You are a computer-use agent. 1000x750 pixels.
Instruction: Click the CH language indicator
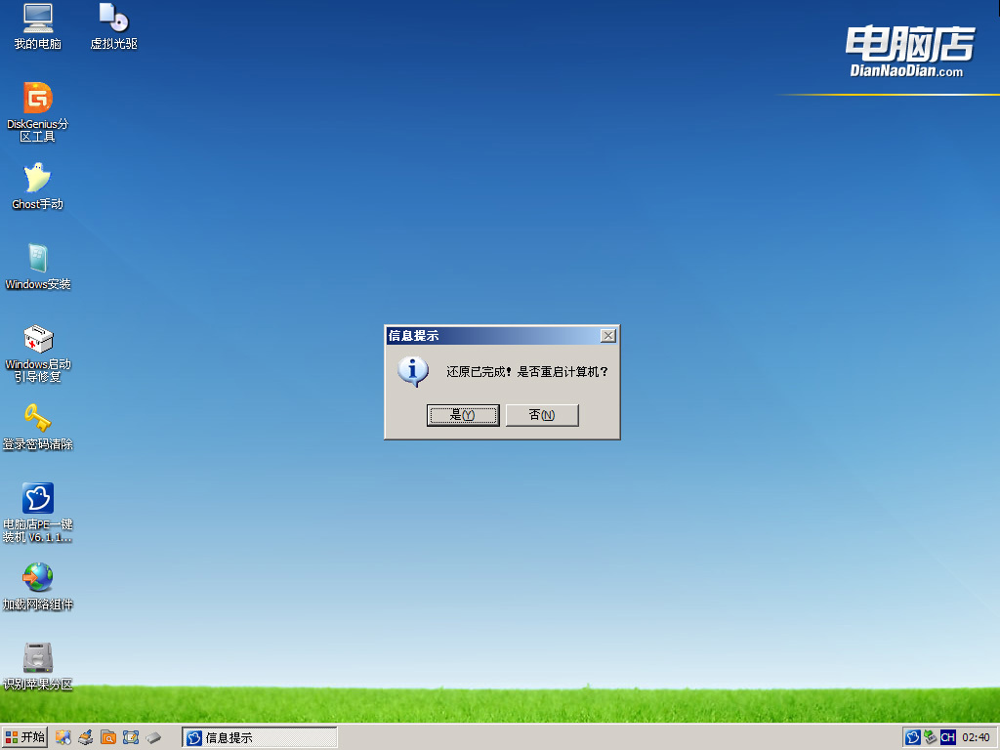coord(948,737)
